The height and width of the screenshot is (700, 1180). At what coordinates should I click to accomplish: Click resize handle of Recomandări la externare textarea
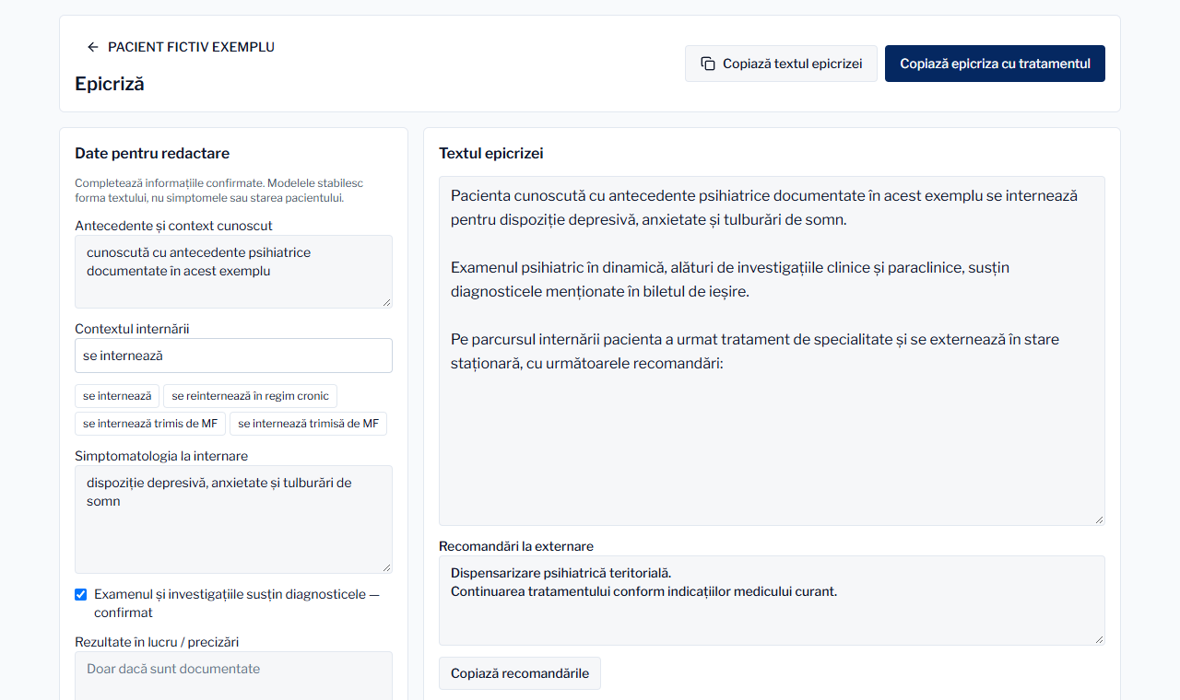(x=1098, y=638)
